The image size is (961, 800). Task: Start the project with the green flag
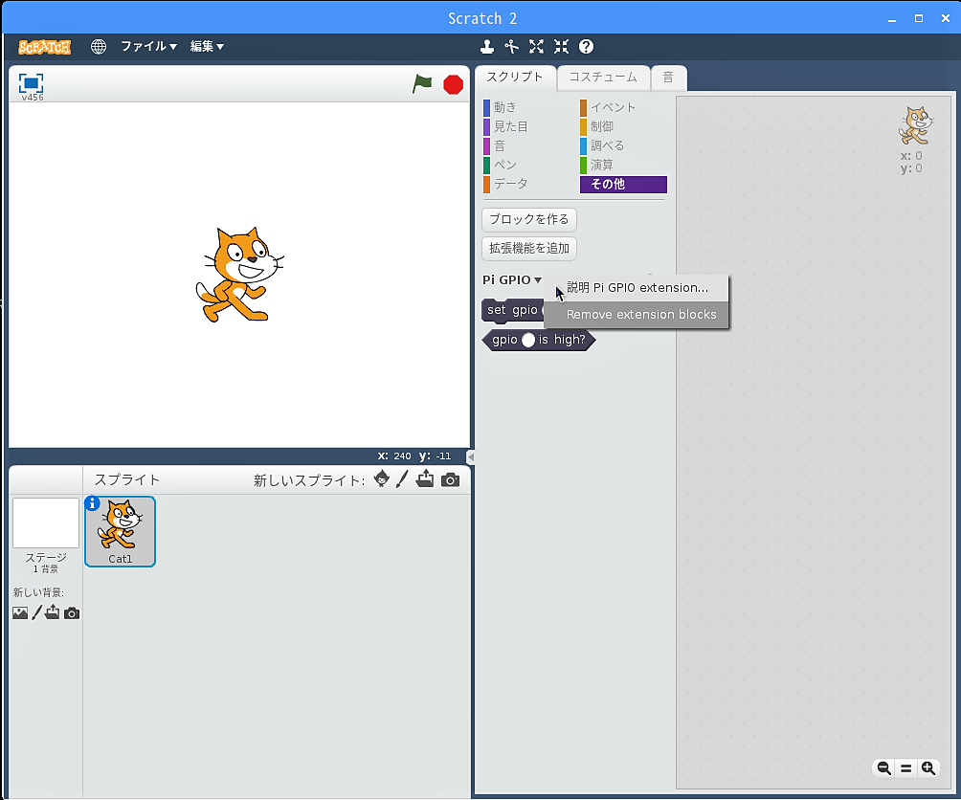(422, 84)
